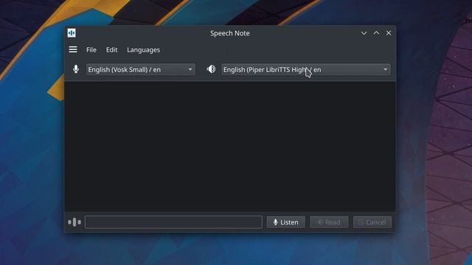Click the Speech Note window title text
Screen dimensions: 472x265
pyautogui.click(x=230, y=33)
